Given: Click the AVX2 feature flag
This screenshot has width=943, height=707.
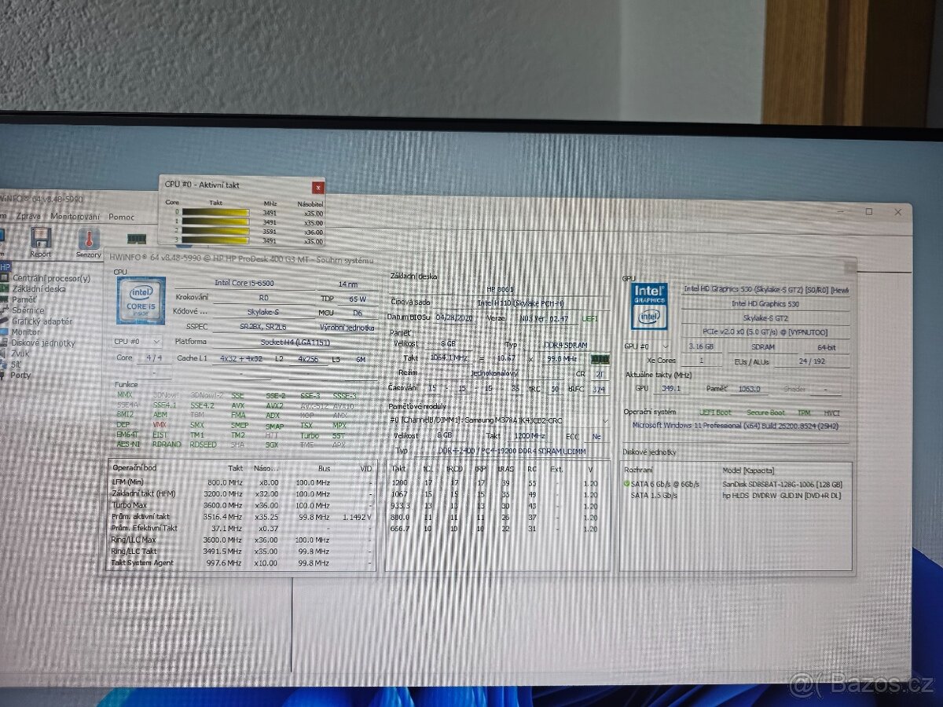Looking at the screenshot, I should point(274,405).
